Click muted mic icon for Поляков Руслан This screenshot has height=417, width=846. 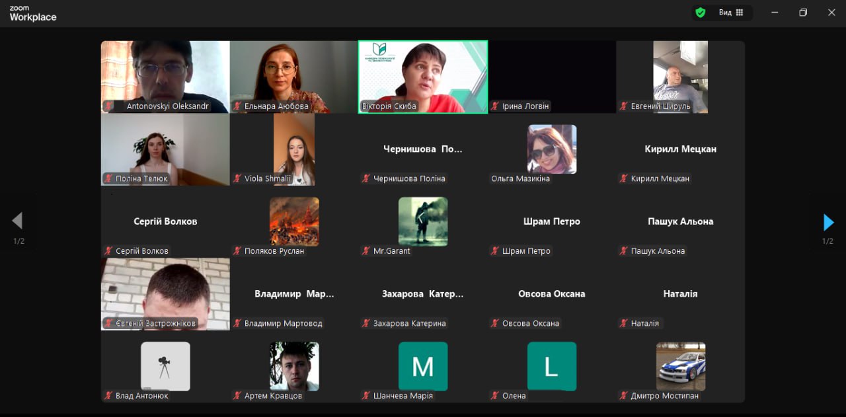tap(237, 250)
